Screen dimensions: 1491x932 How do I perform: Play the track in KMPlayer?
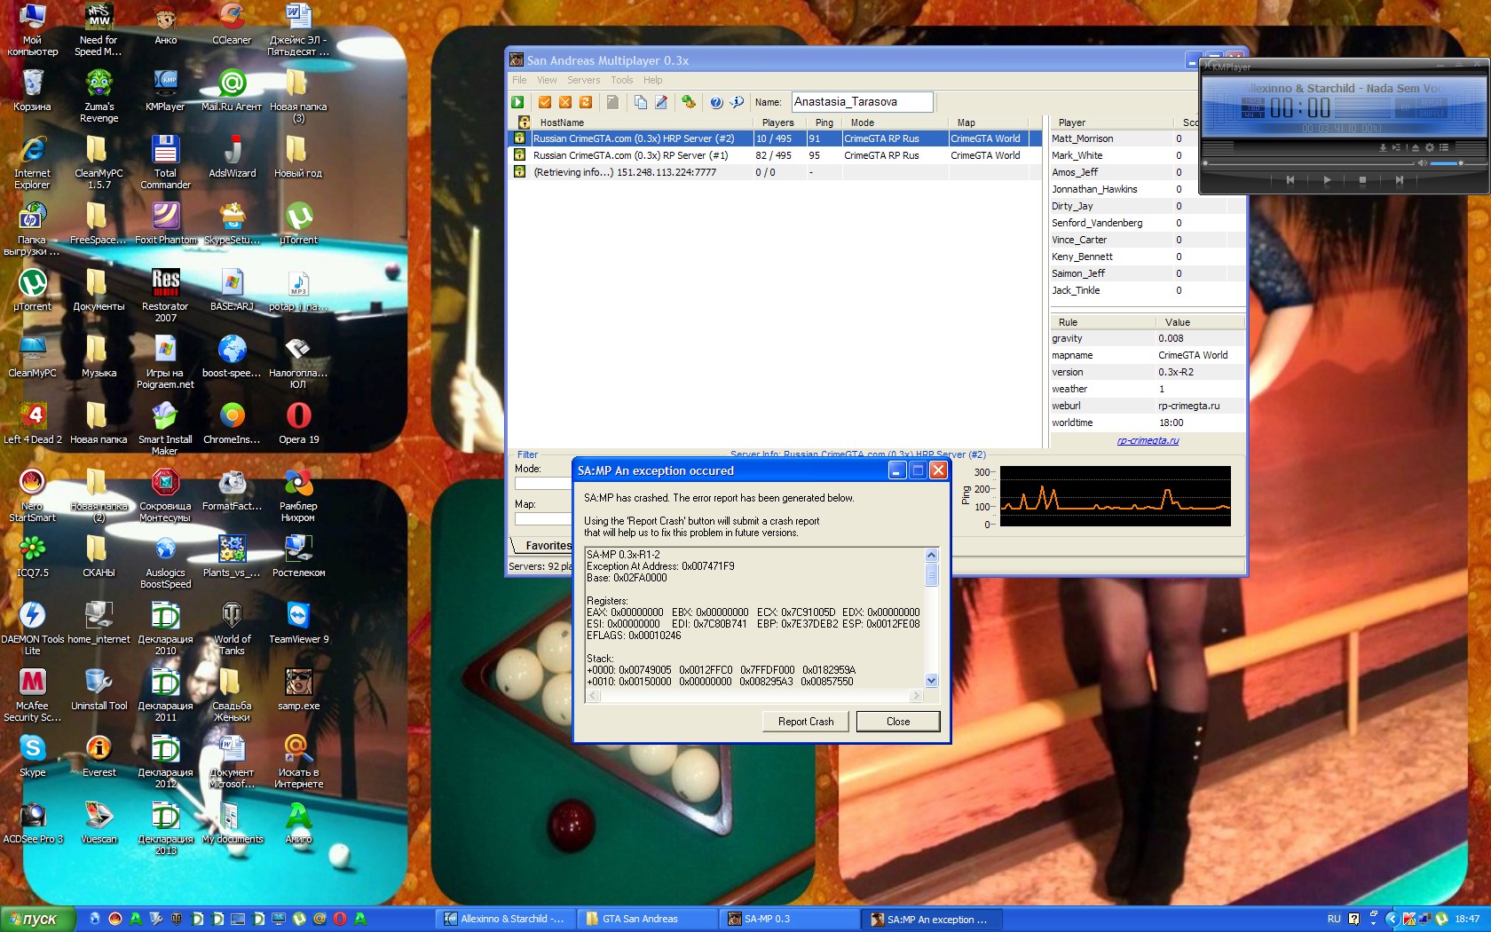[x=1327, y=180]
